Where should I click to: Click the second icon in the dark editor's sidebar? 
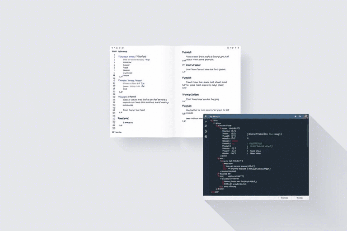tap(206, 126)
